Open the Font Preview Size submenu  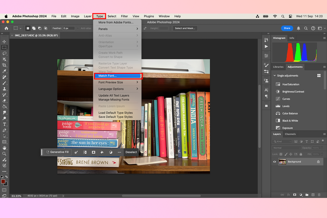click(118, 82)
